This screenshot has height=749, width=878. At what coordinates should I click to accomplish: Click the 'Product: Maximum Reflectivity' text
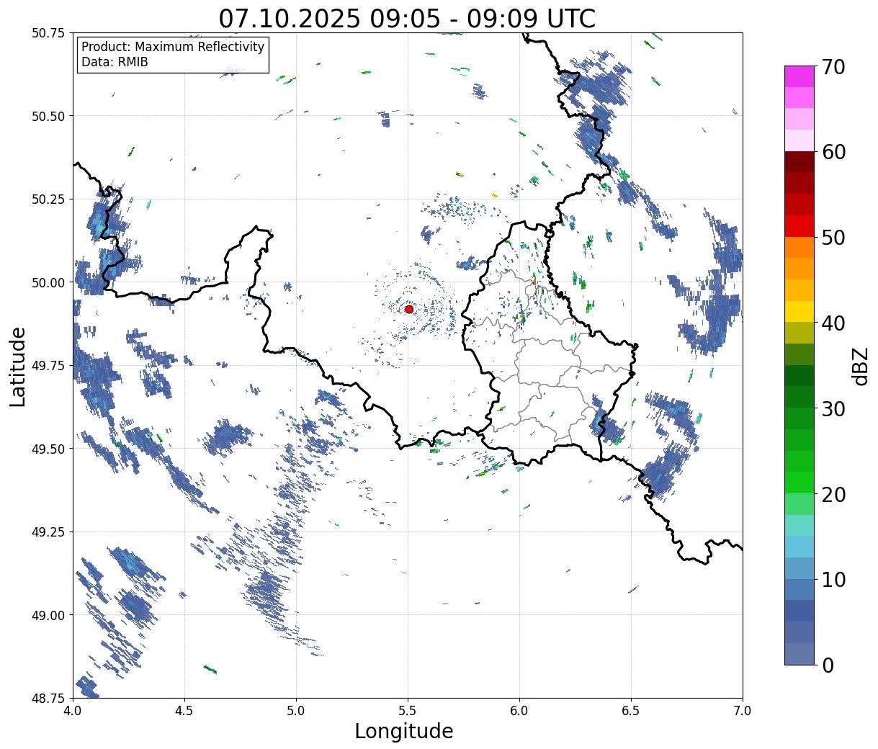[x=173, y=47]
